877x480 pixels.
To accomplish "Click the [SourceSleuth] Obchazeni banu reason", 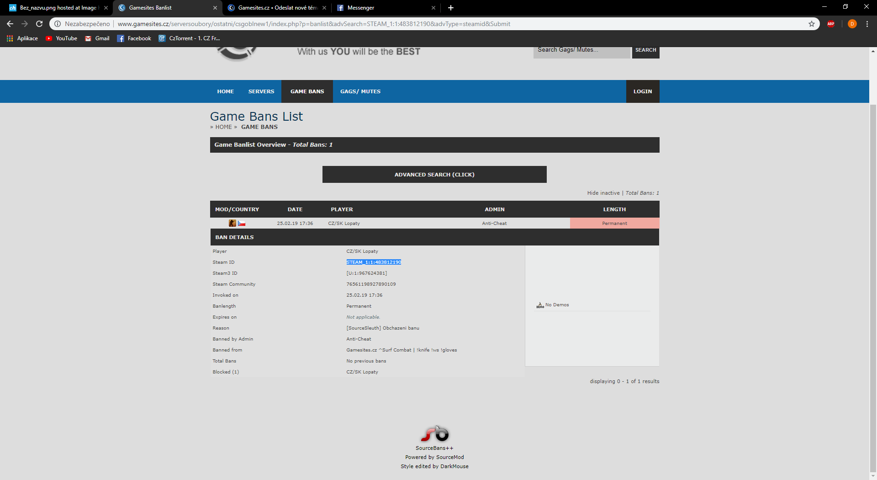I will pos(383,328).
